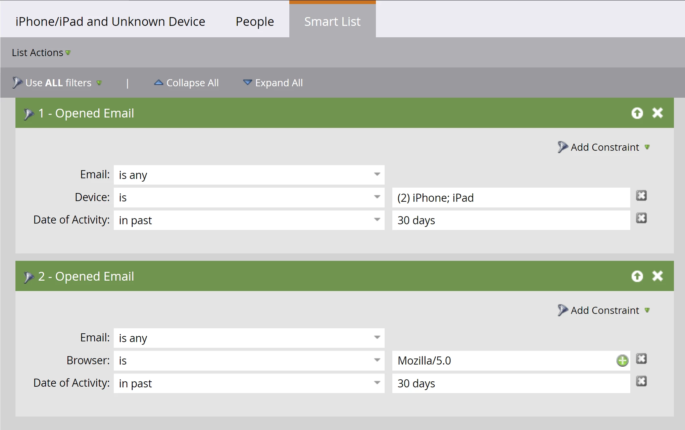
Task: Click Expand All filters
Action: coord(273,83)
